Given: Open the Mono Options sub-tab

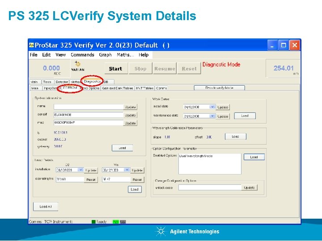Looking at the screenshot, I should point(90,88).
